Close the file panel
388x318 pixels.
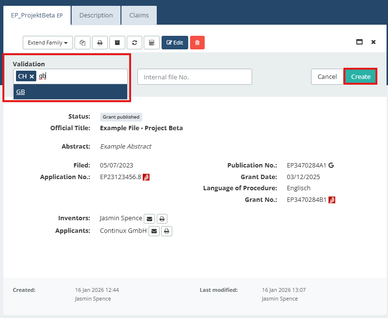[373, 42]
